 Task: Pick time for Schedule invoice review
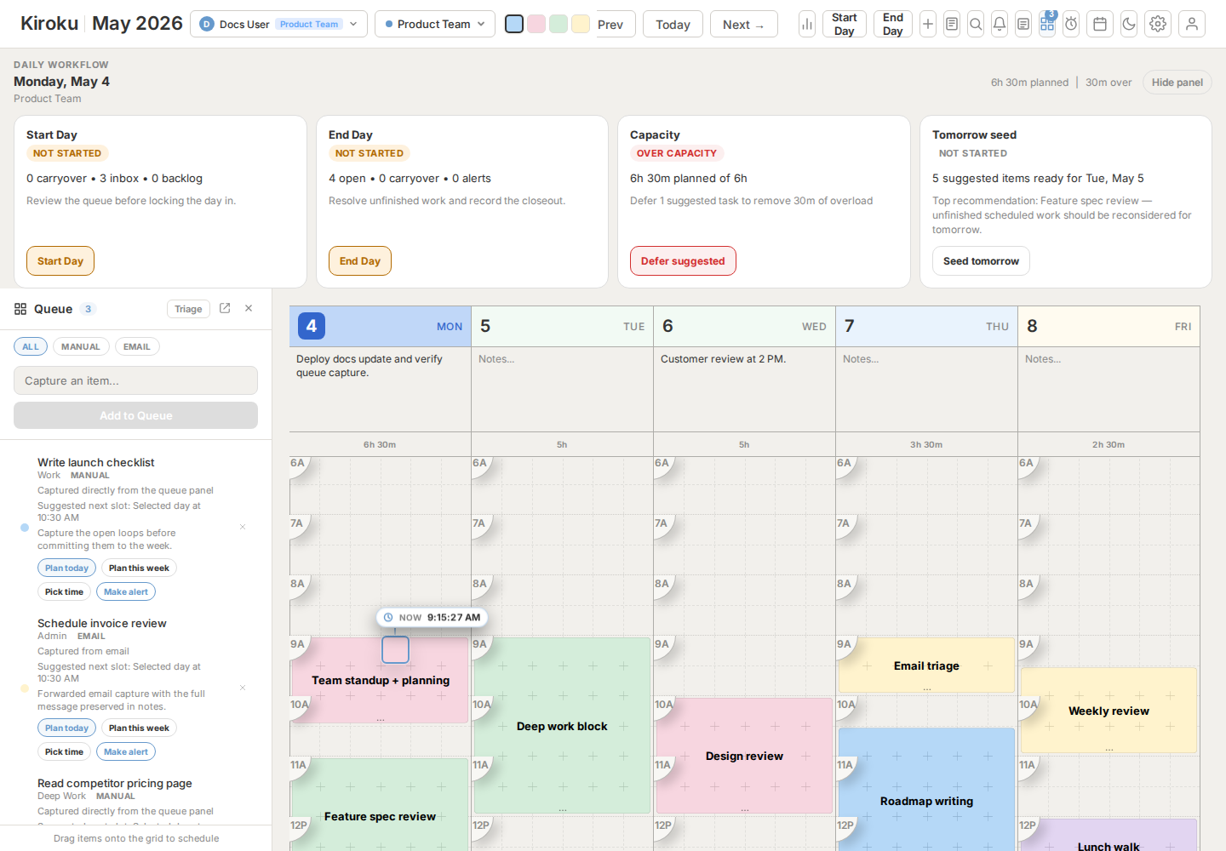(64, 751)
